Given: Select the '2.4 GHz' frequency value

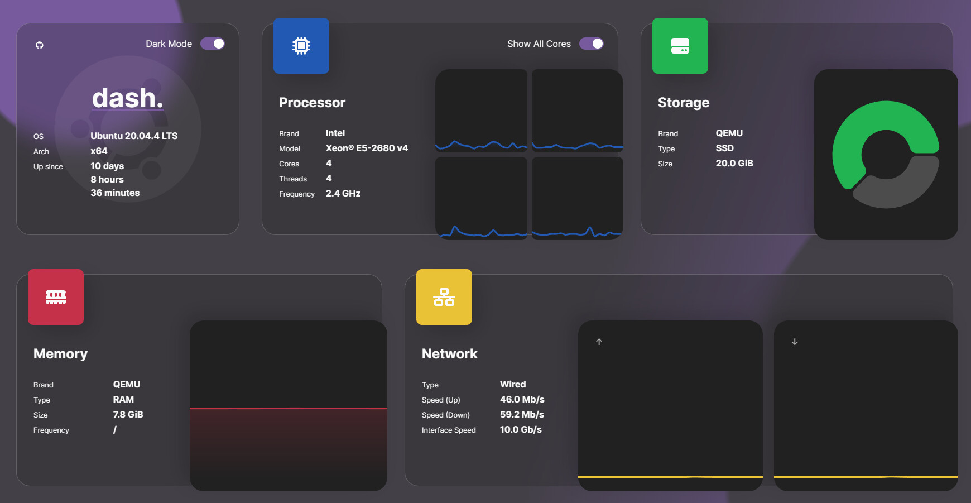Looking at the screenshot, I should 343,193.
